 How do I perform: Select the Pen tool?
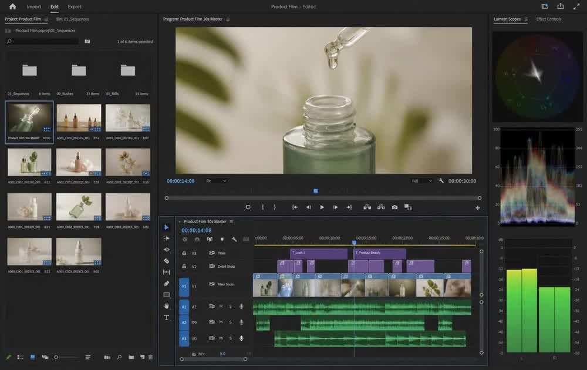(x=167, y=284)
